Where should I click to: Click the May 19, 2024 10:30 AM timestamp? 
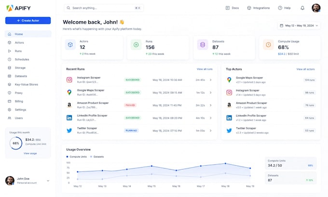[167, 80]
